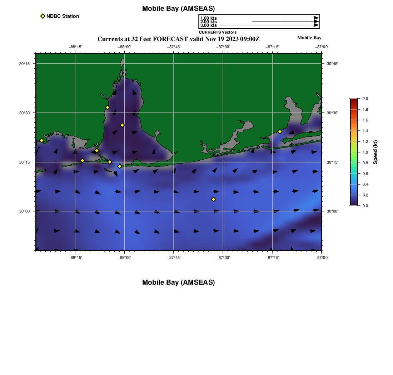Image resolution: width=393 pixels, height=375 pixels.
Task: Select the westernmost station marker near left edge
Action: (x=41, y=140)
